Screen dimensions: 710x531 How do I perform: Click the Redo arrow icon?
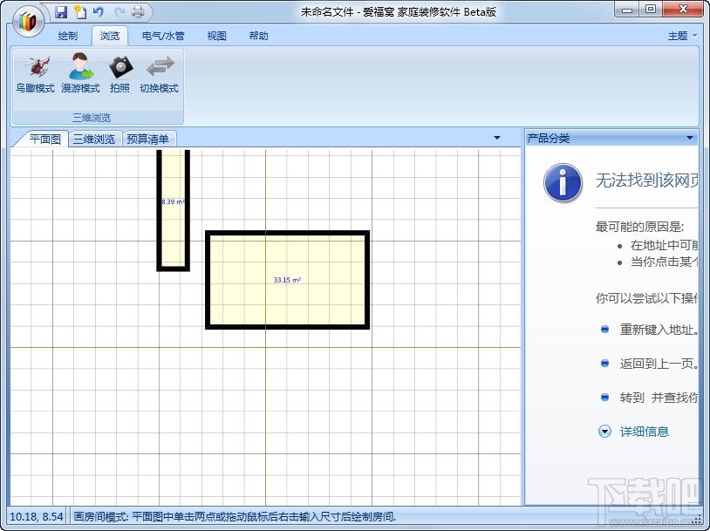tap(119, 12)
